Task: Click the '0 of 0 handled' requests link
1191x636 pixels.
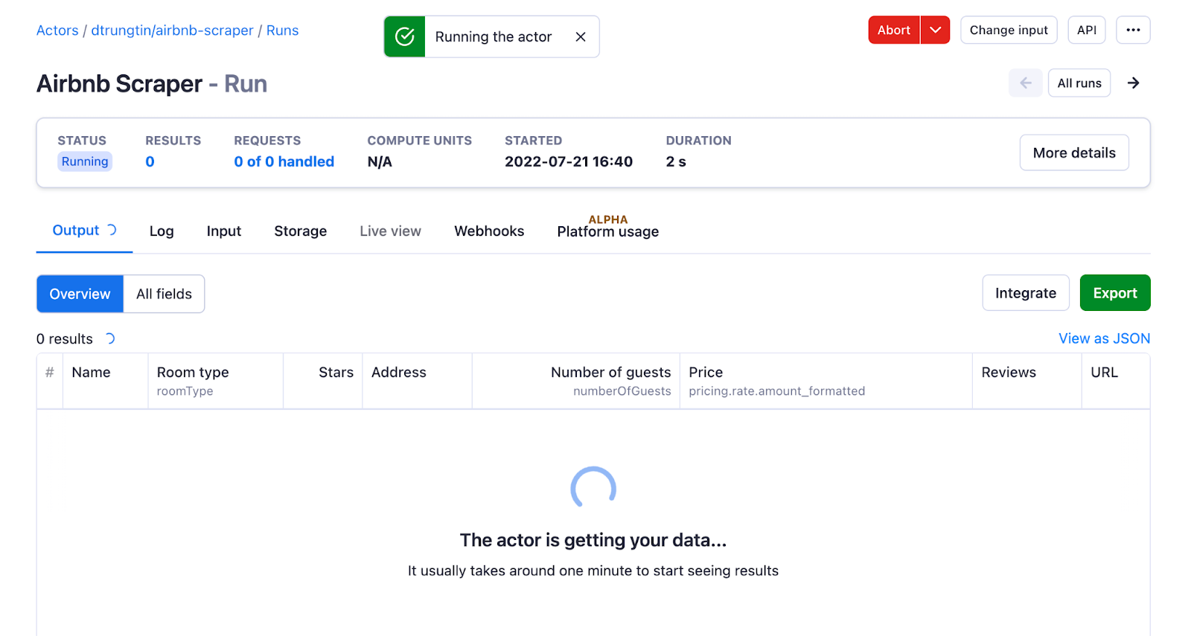Action: pos(284,161)
